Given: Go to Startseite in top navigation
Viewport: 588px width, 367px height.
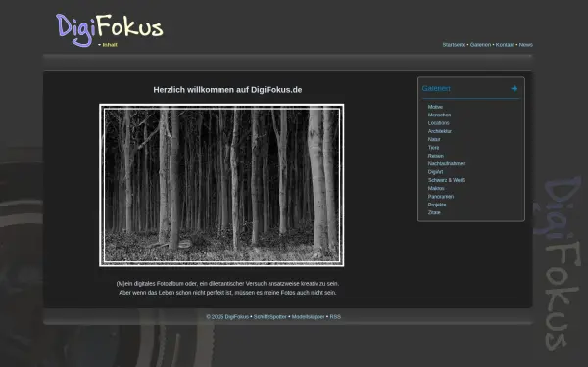Looking at the screenshot, I should click(454, 45).
